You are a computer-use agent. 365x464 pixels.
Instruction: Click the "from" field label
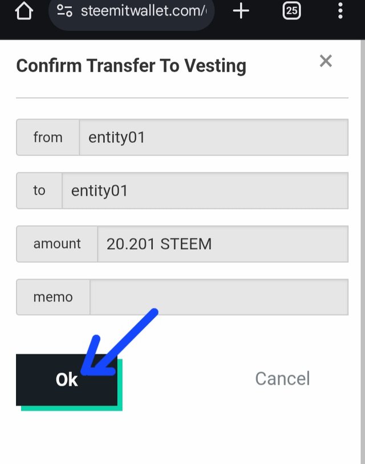click(x=48, y=137)
